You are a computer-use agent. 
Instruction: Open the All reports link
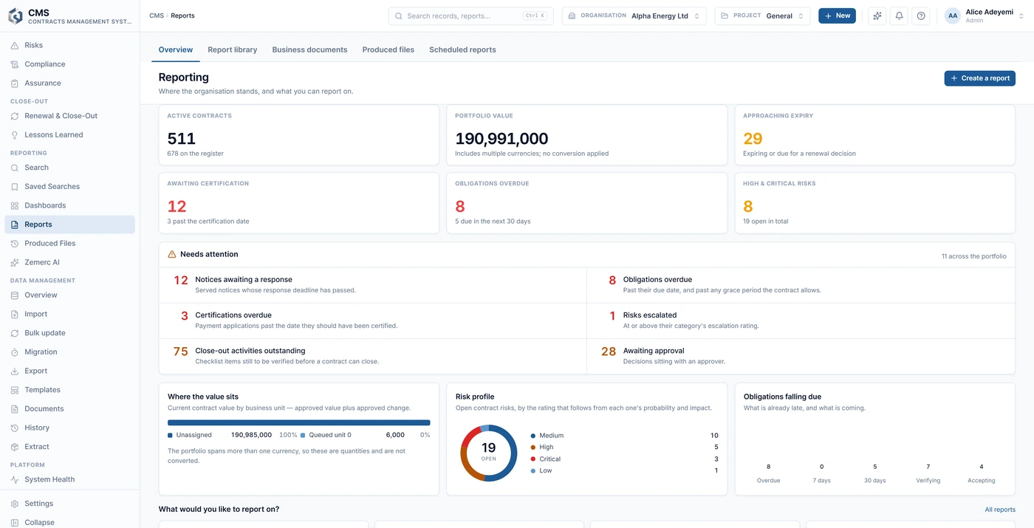(1000, 510)
